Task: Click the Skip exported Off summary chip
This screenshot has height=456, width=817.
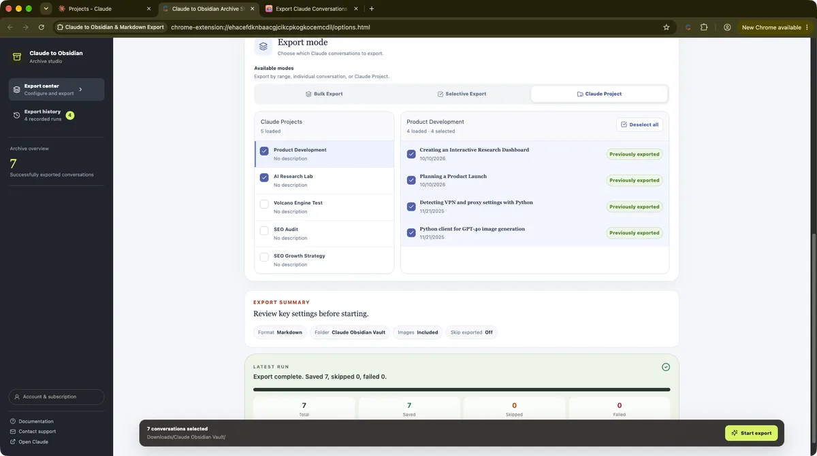Action: [x=472, y=332]
